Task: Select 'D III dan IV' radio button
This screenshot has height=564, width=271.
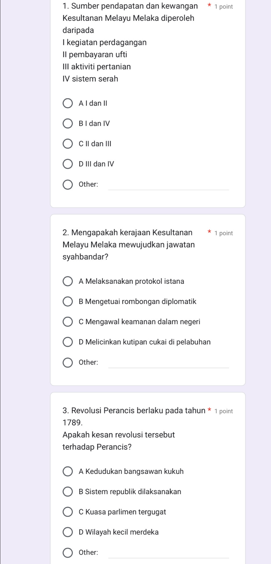Action: pyautogui.click(x=68, y=164)
